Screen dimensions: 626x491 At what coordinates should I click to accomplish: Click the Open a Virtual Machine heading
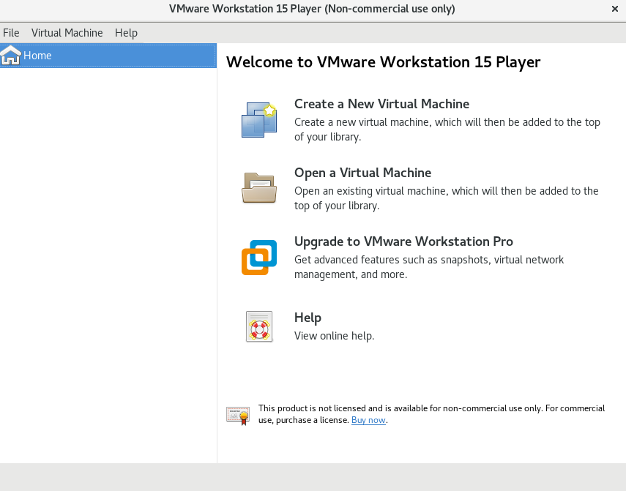[362, 173]
